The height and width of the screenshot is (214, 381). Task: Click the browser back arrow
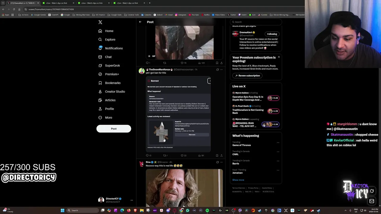[3, 9]
